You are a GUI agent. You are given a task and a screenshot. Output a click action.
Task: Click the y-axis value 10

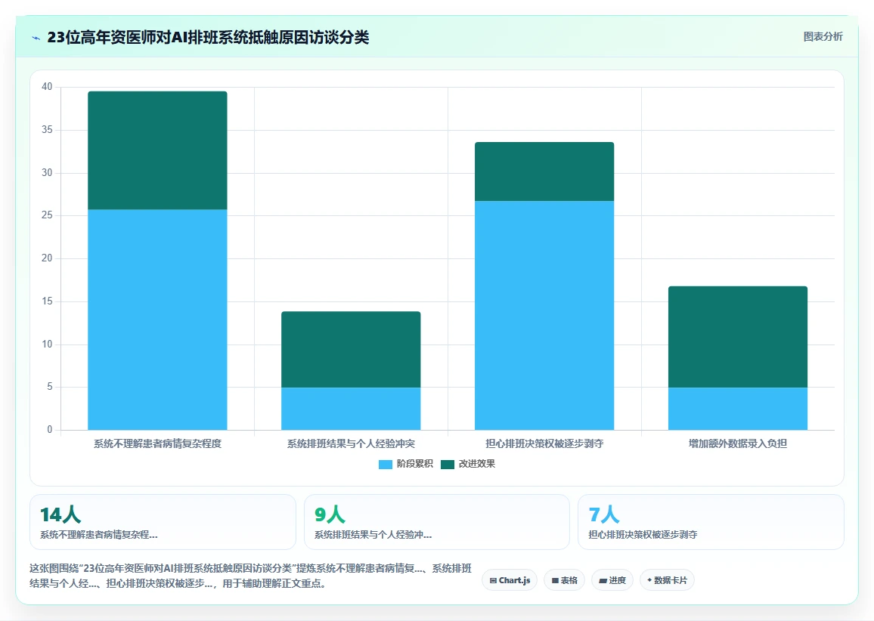click(47, 344)
